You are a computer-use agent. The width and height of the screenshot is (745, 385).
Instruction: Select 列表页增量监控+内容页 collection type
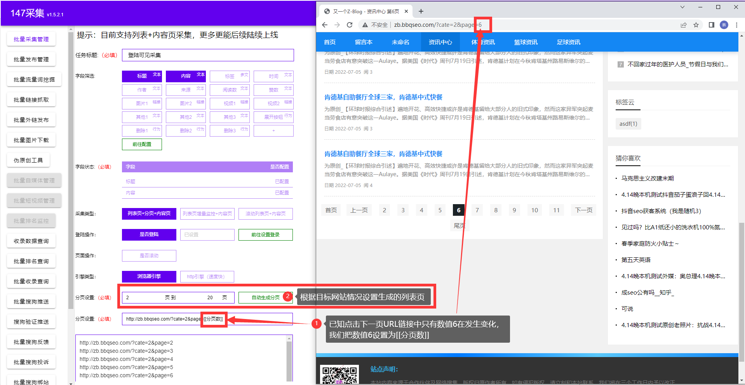pyautogui.click(x=207, y=213)
